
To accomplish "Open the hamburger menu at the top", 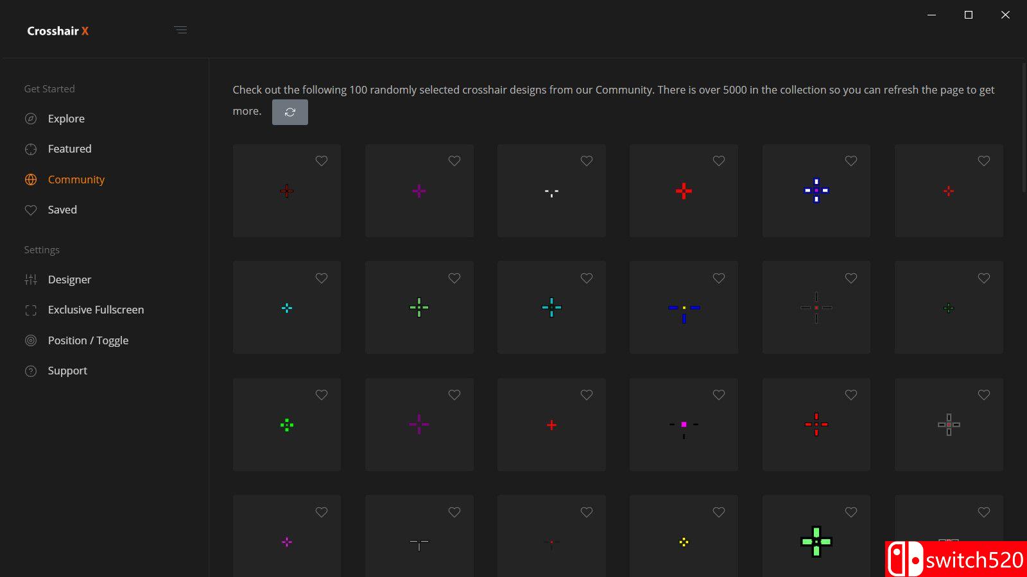I will point(181,29).
